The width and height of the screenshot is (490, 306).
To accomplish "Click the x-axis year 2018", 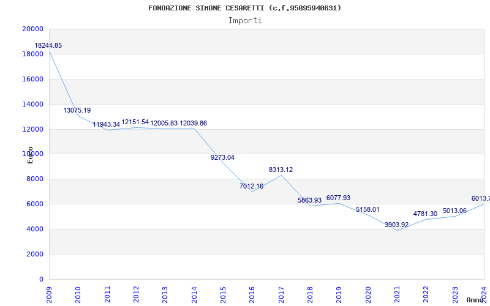I will [310, 294].
